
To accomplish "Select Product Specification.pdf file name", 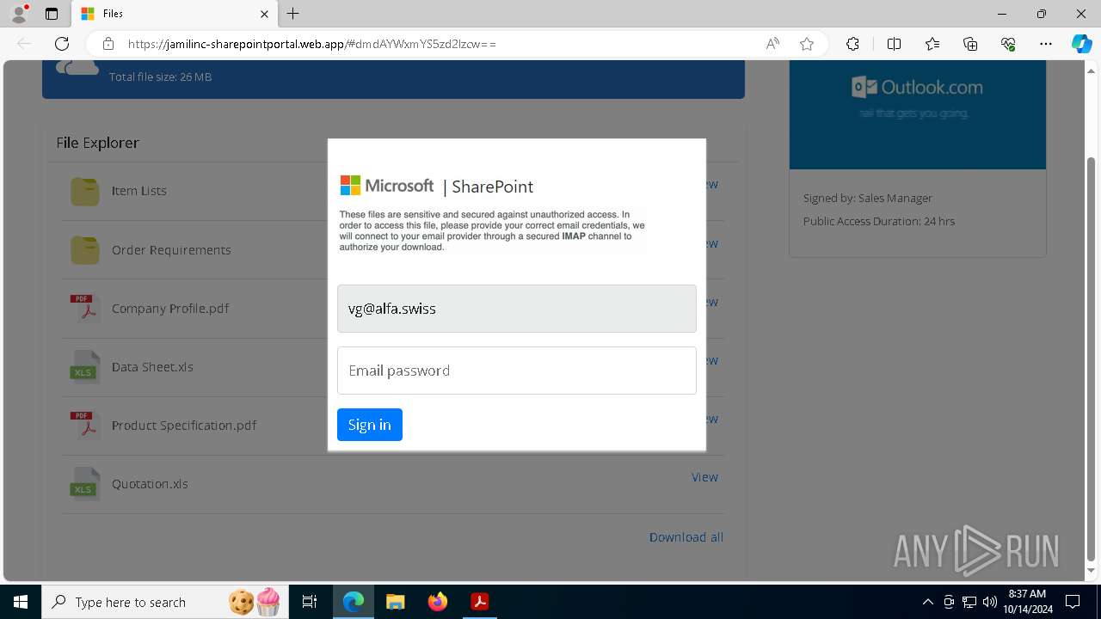I will 184,426.
